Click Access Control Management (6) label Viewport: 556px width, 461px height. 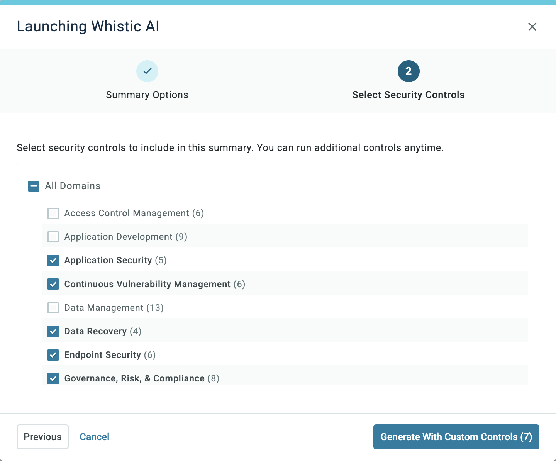134,213
